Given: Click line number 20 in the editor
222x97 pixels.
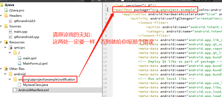Looking at the screenshot, I should coord(105,87).
